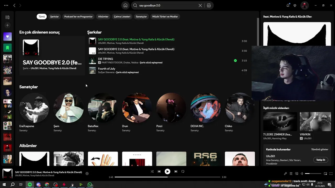The width and height of the screenshot is (335, 188).
Task: Open the play queue
Action: point(291,174)
